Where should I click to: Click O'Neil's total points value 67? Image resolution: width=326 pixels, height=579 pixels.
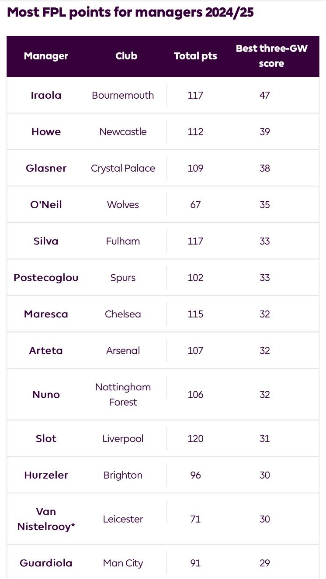(195, 205)
